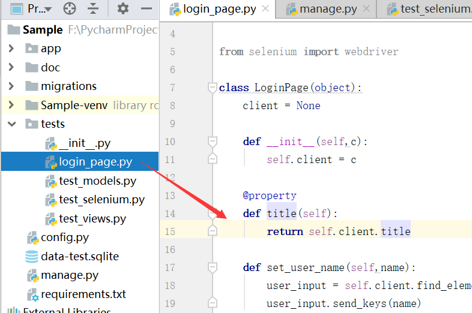
Task: Click 'set_user_name' function name
Action: tap(306, 267)
